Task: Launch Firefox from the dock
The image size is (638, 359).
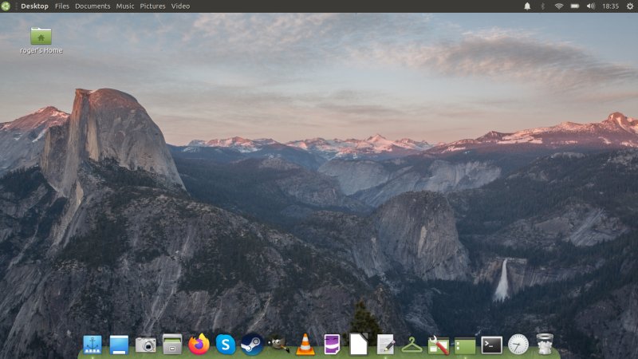Action: (x=199, y=345)
